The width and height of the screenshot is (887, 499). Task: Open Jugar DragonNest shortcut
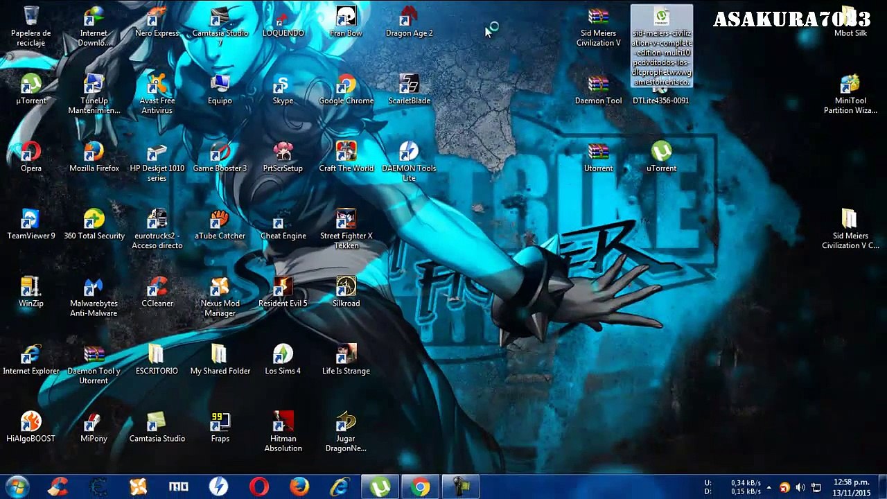point(346,431)
